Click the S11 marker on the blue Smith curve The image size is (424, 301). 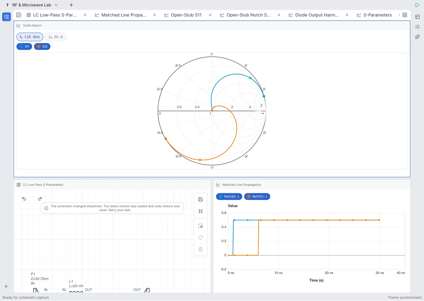coord(250,78)
